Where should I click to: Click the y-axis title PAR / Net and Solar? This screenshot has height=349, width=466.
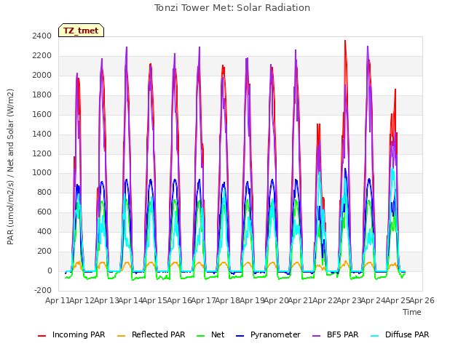click(10, 167)
